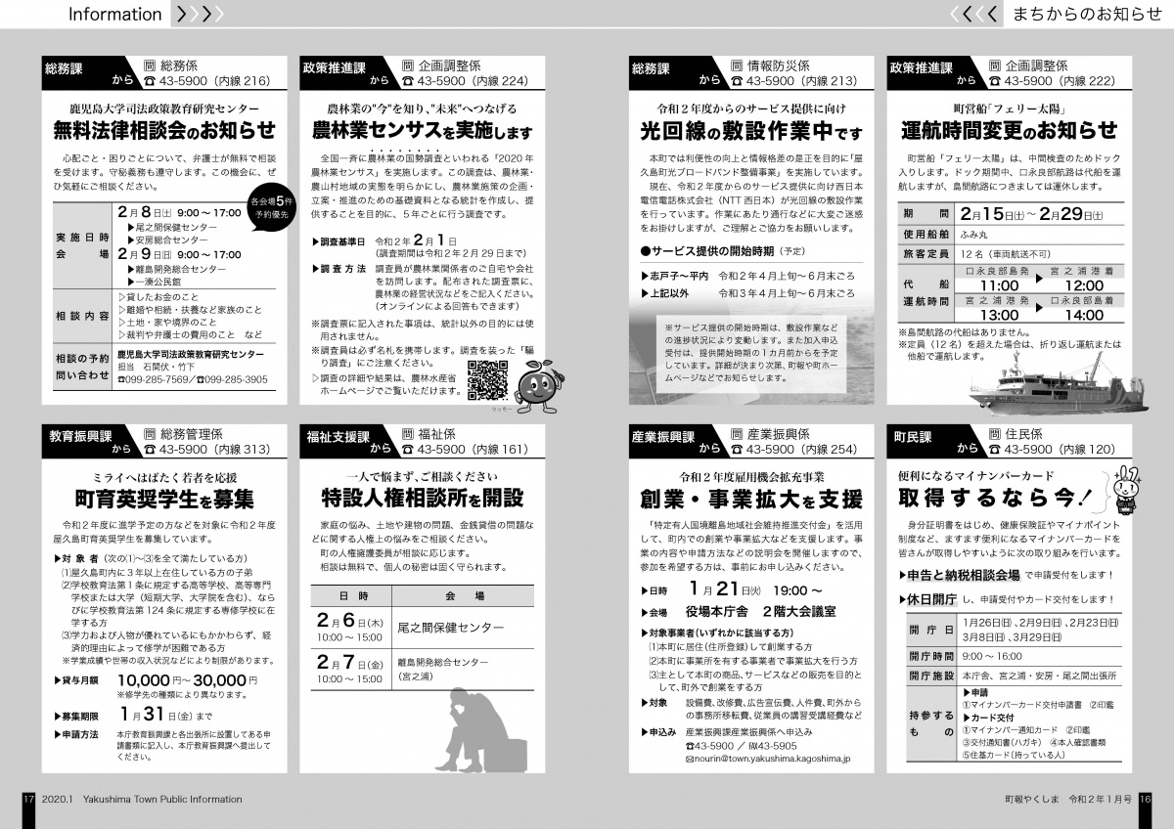
Task: Click the '役場本庁舎 2階大会議室' venue text
Action: click(761, 612)
